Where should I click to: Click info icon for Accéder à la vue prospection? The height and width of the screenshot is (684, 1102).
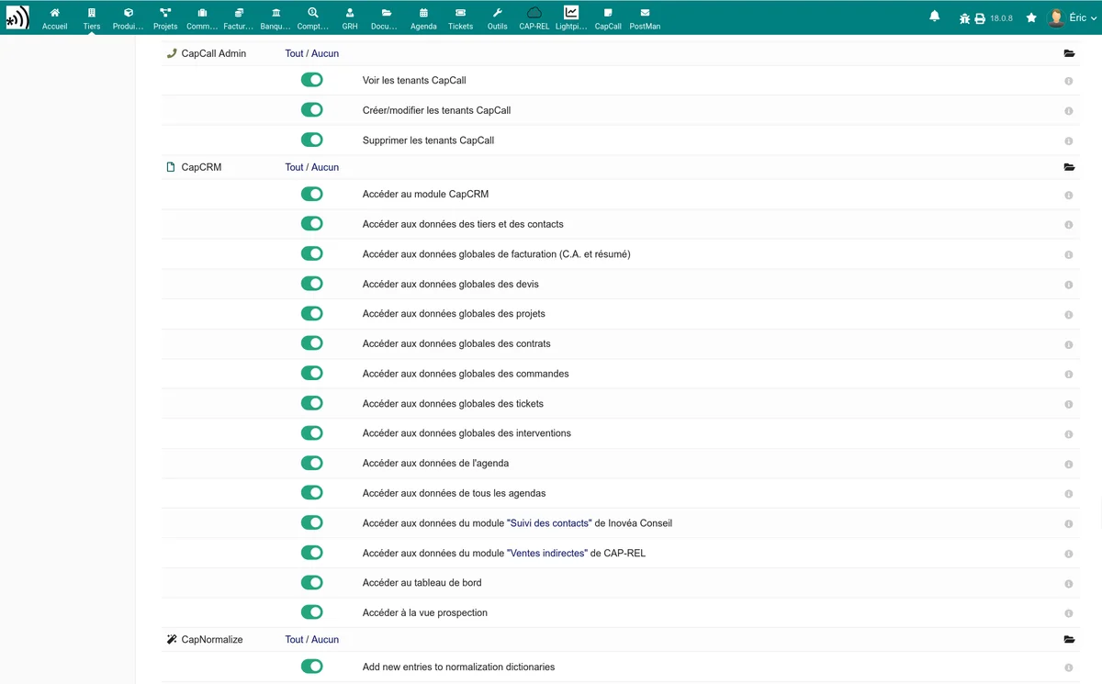pos(1069,613)
